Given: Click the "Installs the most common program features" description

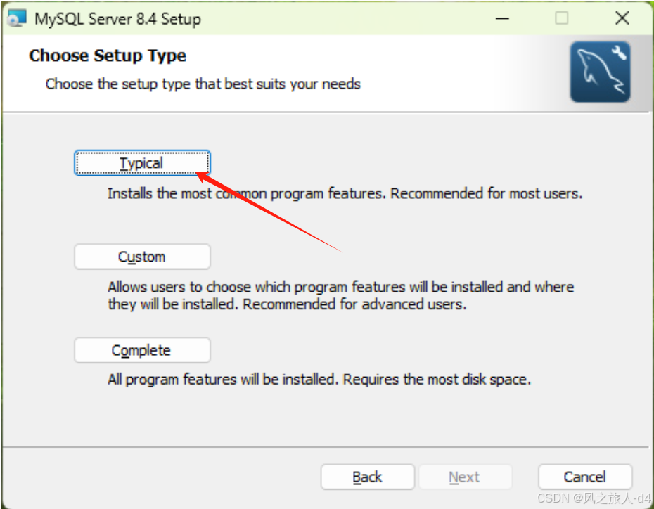Looking at the screenshot, I should coord(345,194).
